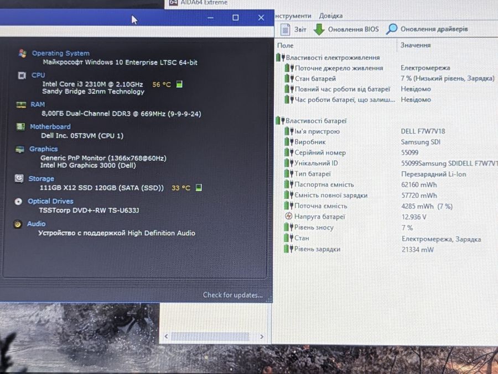498x374 pixels.
Task: Open the CPU section link
Action: pos(38,75)
